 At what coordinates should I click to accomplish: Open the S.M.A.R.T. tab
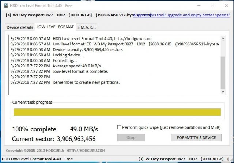coord(87,27)
